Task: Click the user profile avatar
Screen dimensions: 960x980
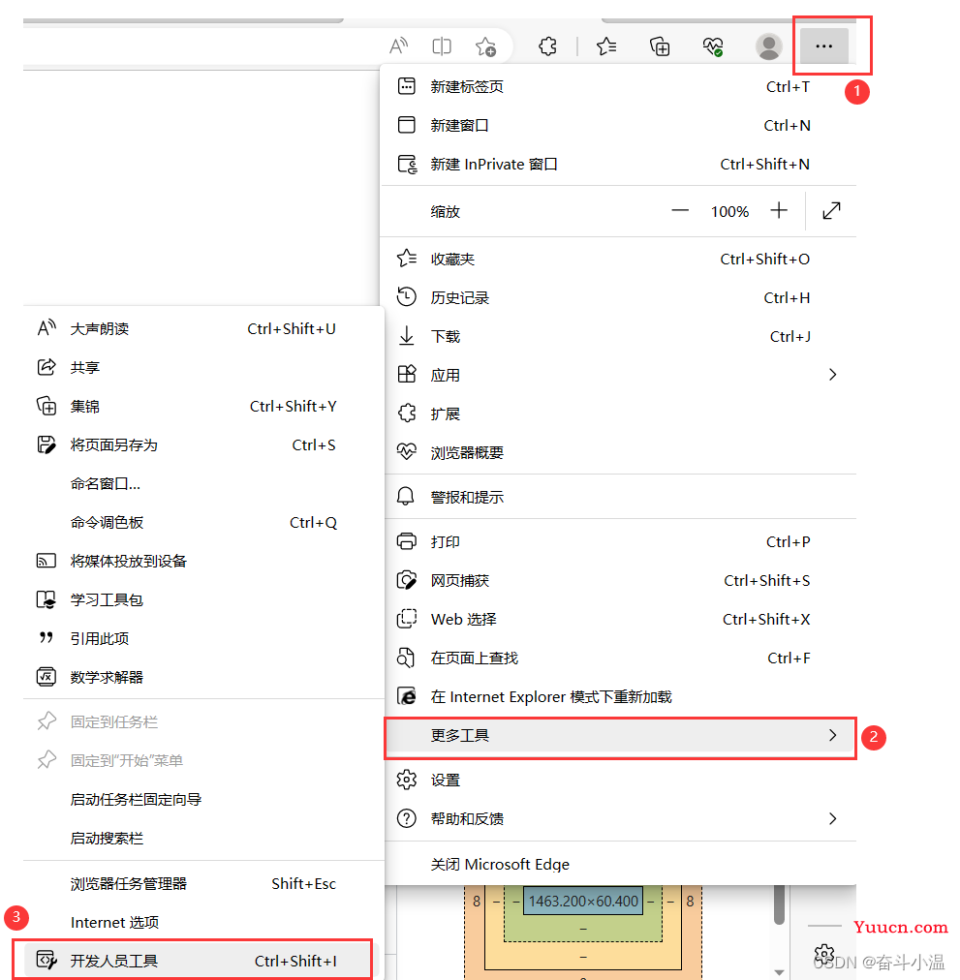Action: (x=768, y=46)
